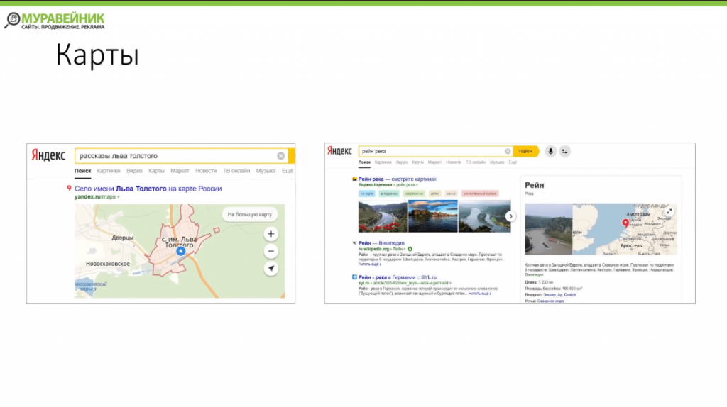Screen dimensions: 727x407
Task: Select Карты tab in рейн река search
Action: tap(417, 162)
